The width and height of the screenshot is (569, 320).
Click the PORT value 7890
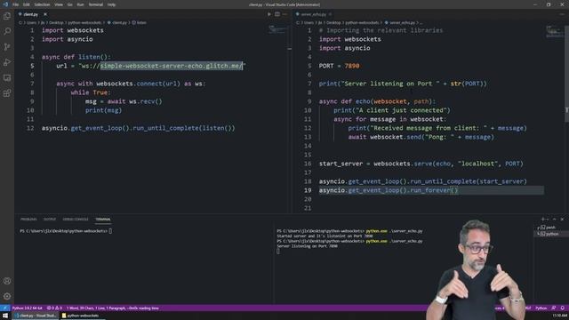352,66
